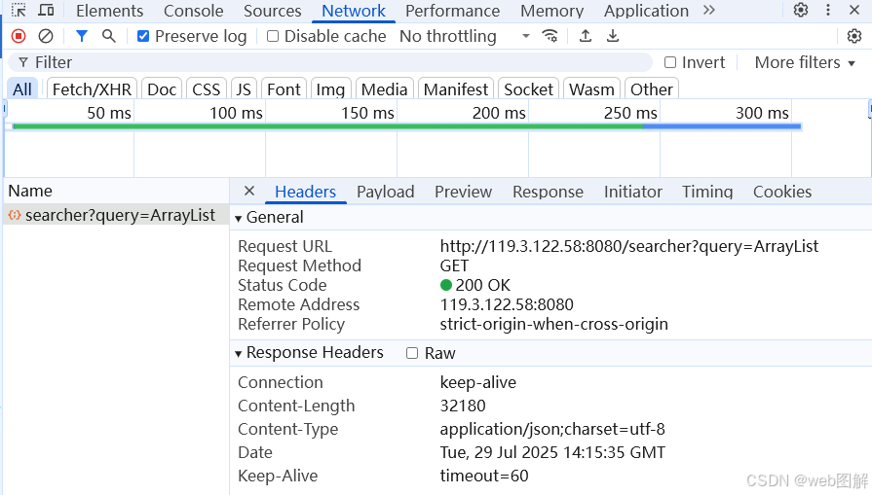872x495 pixels.
Task: Click the Remote Address value 119.3.122.58:8080
Action: point(507,304)
